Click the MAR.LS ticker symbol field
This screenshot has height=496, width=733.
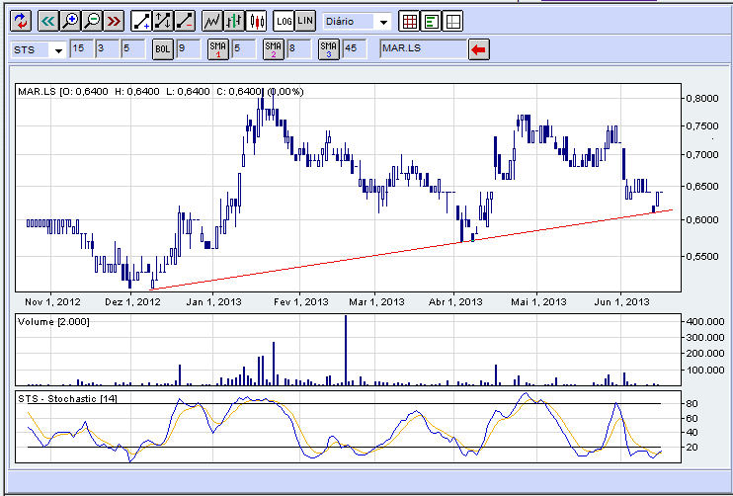coord(423,48)
